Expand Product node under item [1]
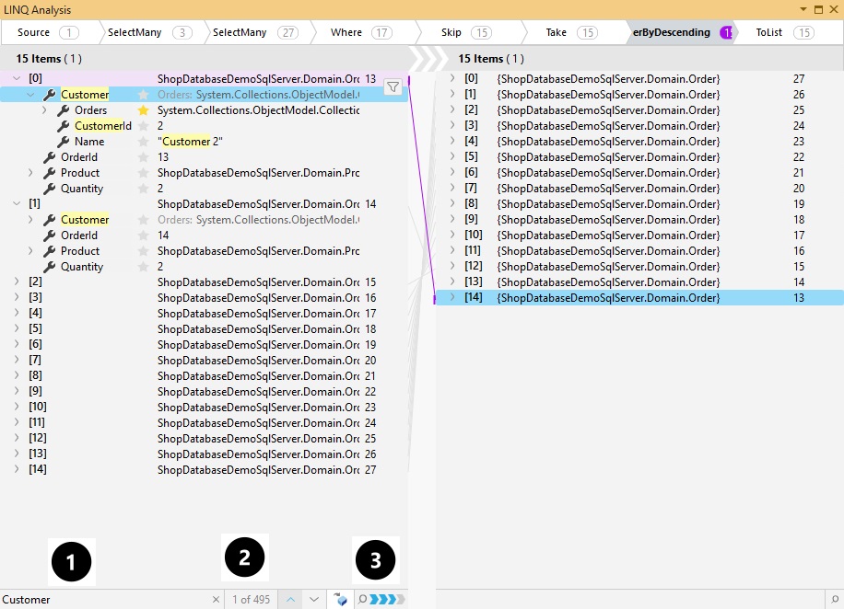844x609 pixels. 30,251
